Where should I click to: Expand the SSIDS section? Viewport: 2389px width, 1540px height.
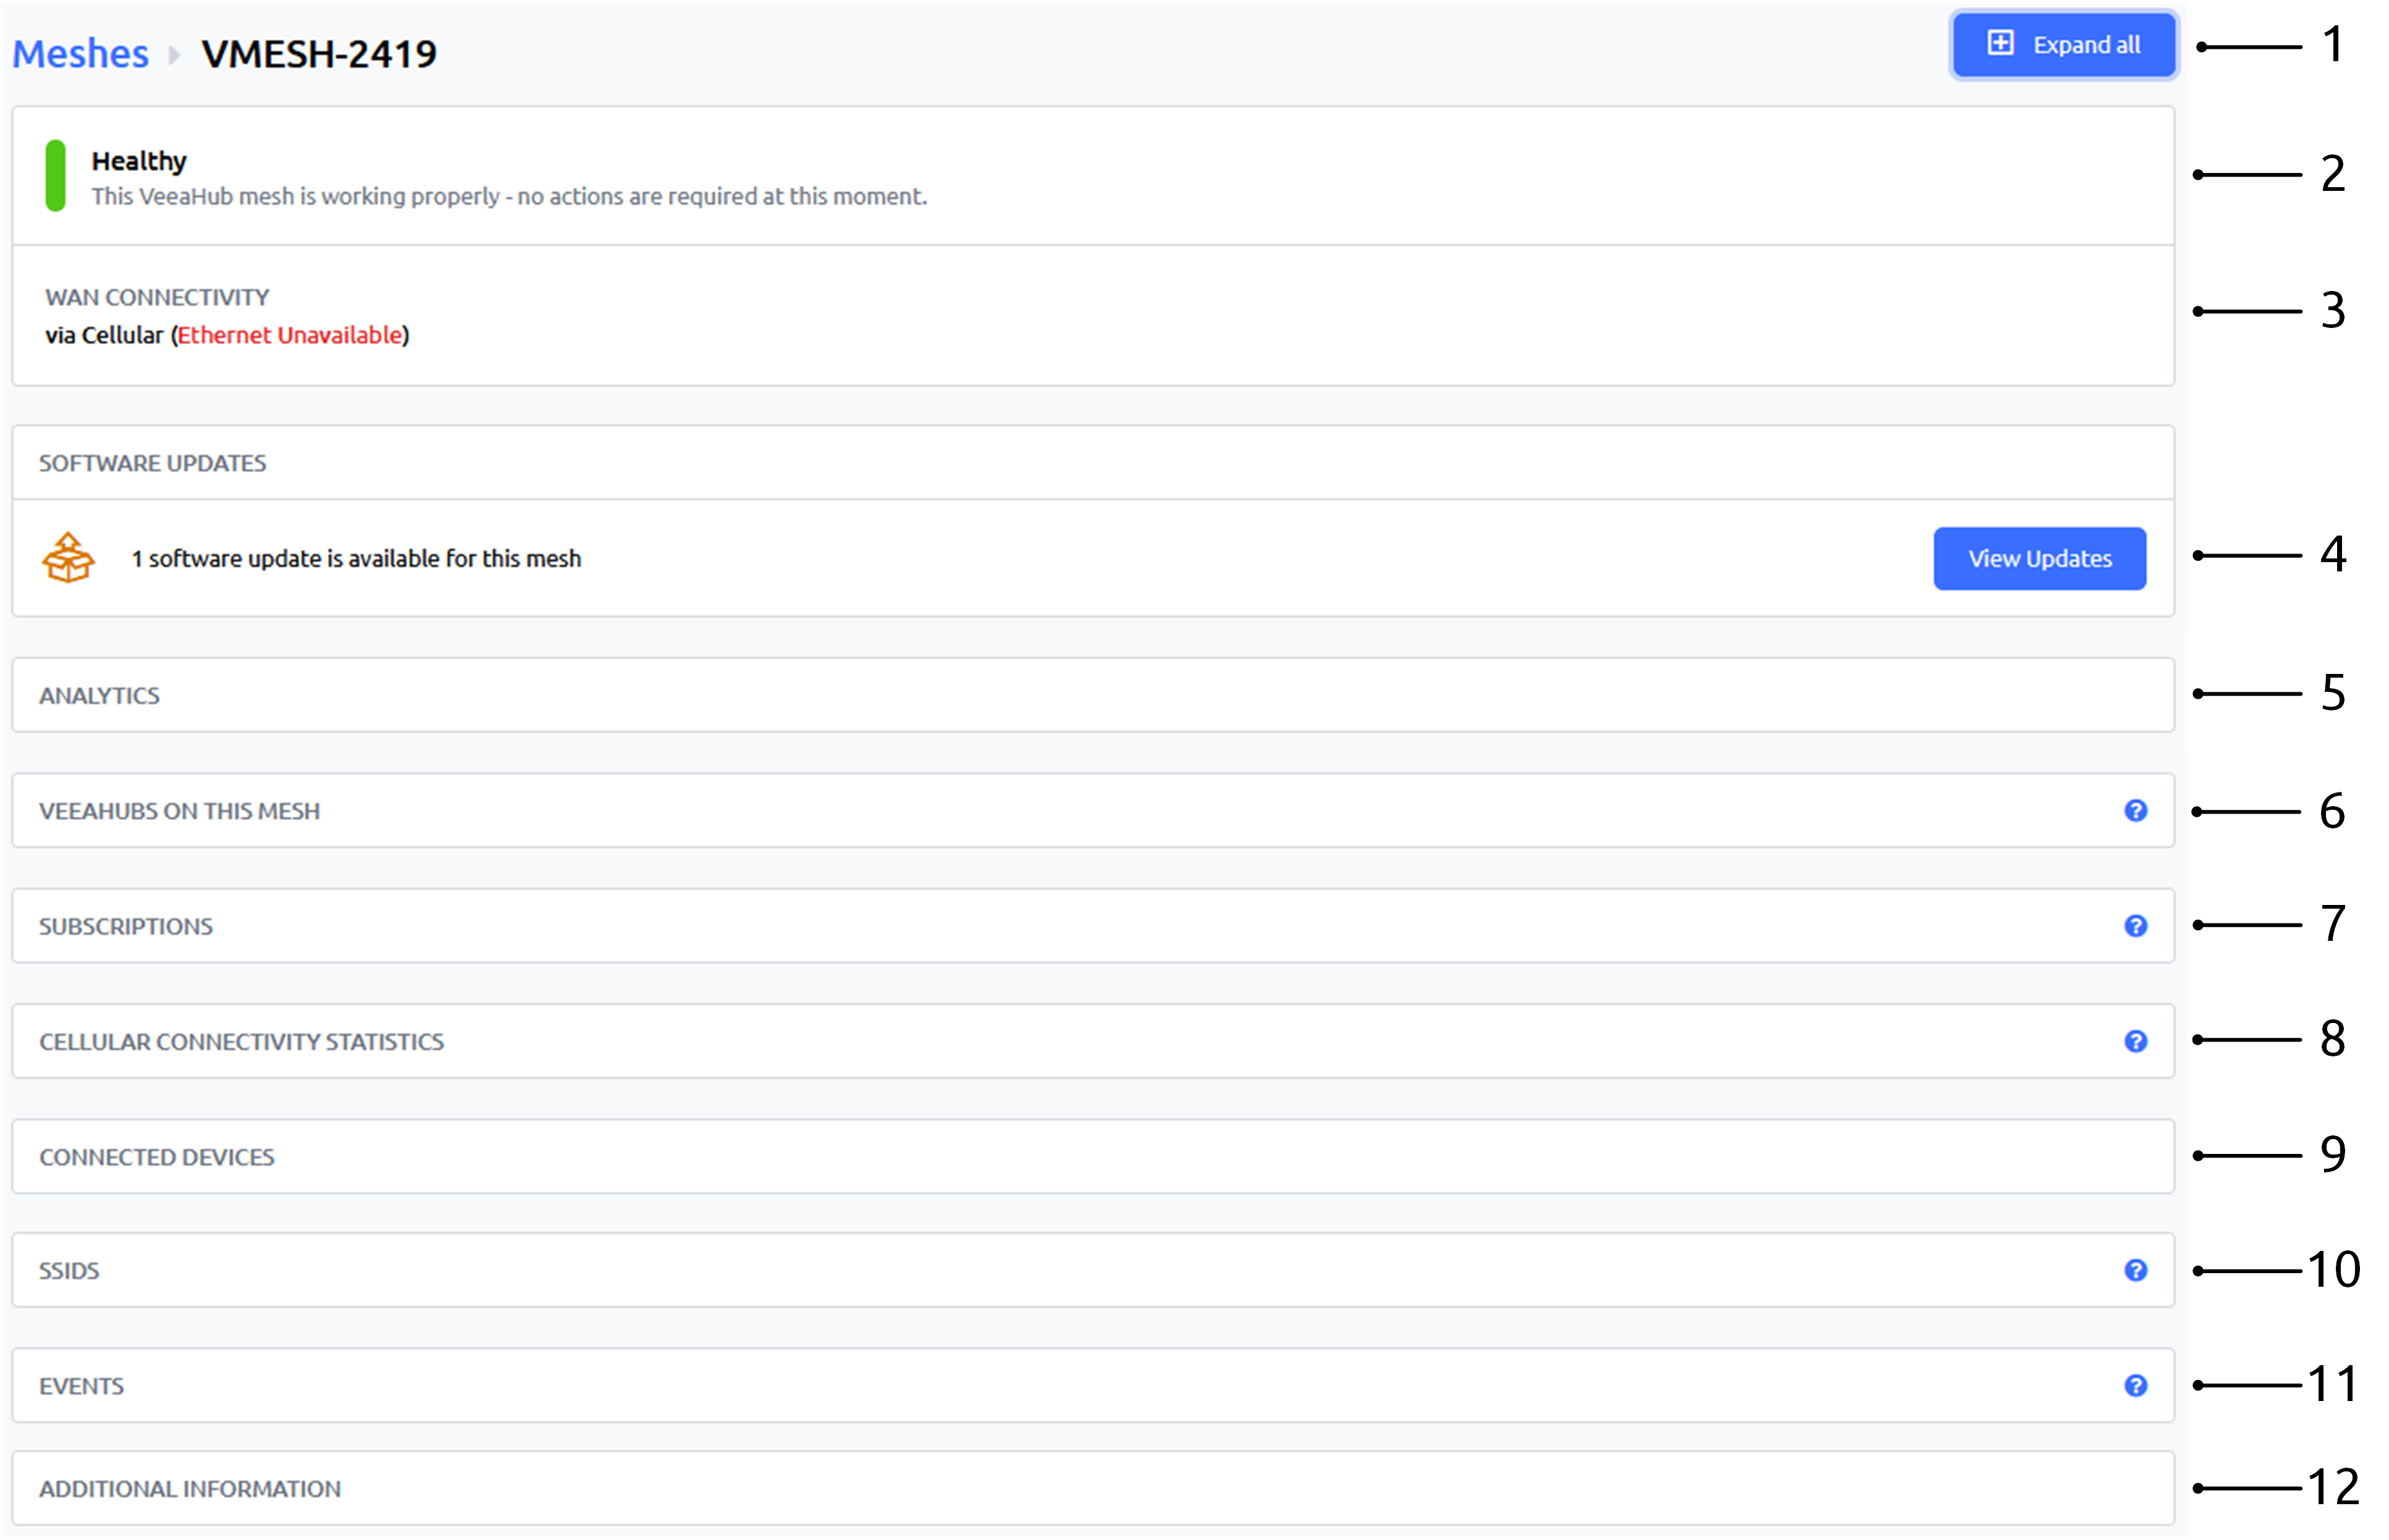1093,1270
